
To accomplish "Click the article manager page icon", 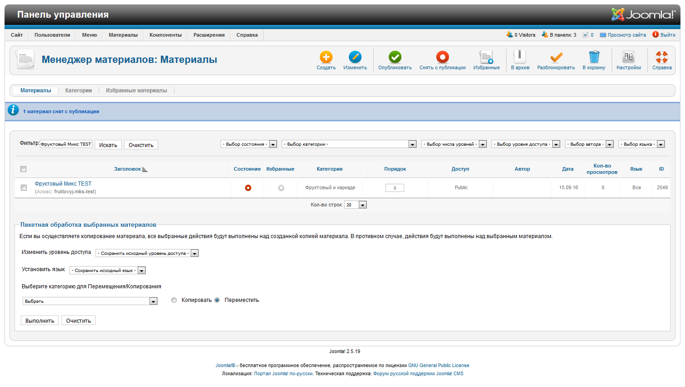I will coord(24,59).
